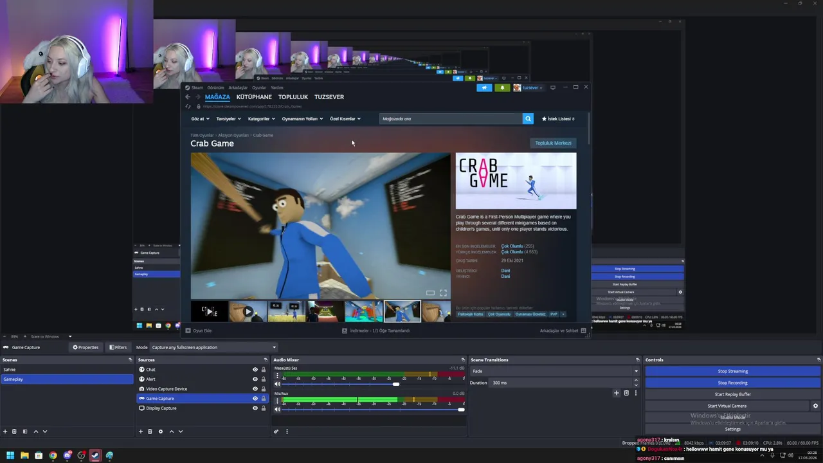The height and width of the screenshot is (463, 823).
Task: Expand Tavsiyeler dropdown in Steam store
Action: click(228, 119)
